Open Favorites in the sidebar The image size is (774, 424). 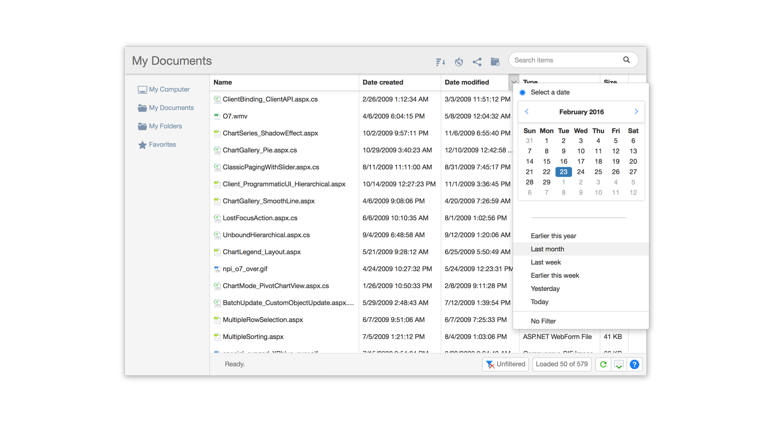click(162, 145)
